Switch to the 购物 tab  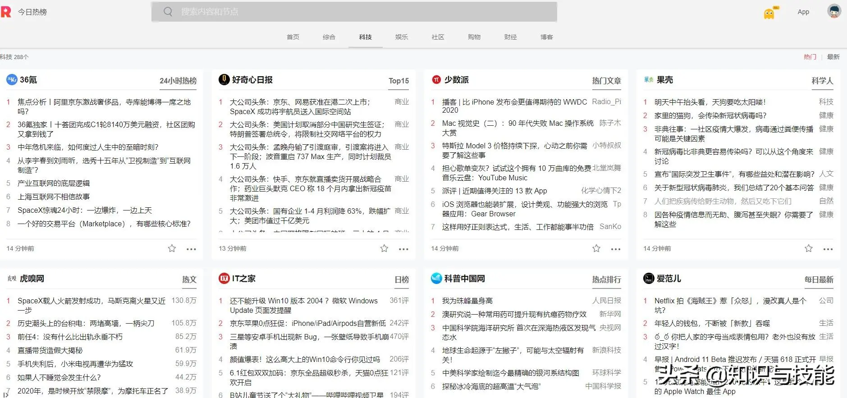click(474, 37)
